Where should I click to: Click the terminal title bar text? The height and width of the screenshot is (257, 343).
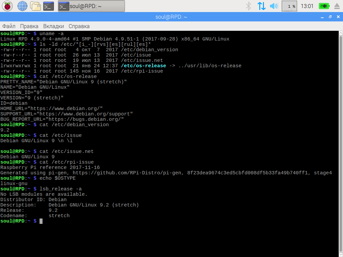[x=171, y=17]
